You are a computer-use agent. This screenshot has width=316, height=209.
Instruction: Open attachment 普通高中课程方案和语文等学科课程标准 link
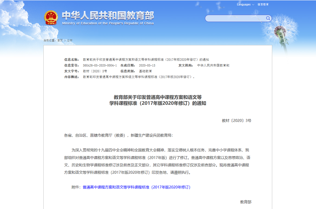[136, 187]
